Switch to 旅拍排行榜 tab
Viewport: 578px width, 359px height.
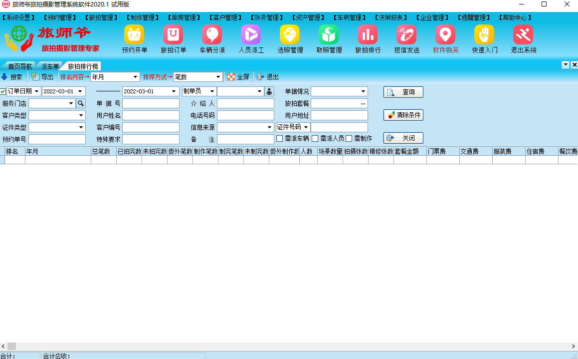(x=83, y=66)
